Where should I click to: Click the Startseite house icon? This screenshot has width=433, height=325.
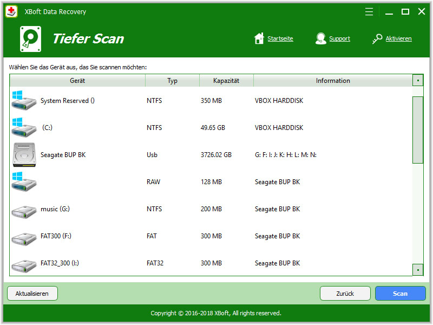tap(259, 38)
